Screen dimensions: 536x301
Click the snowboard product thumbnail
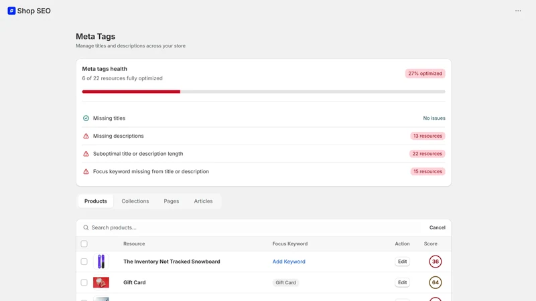click(x=101, y=262)
